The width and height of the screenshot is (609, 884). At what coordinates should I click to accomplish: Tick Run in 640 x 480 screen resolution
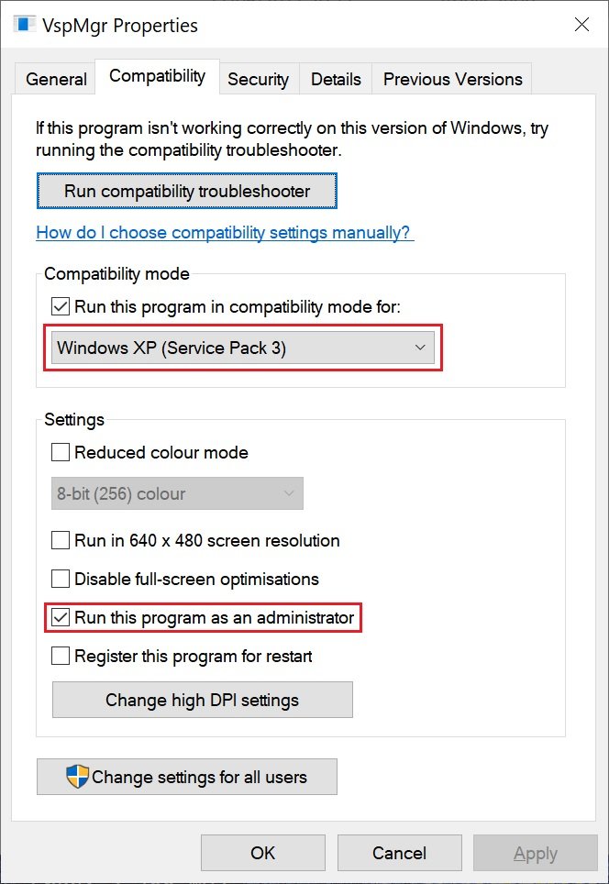[x=61, y=540]
